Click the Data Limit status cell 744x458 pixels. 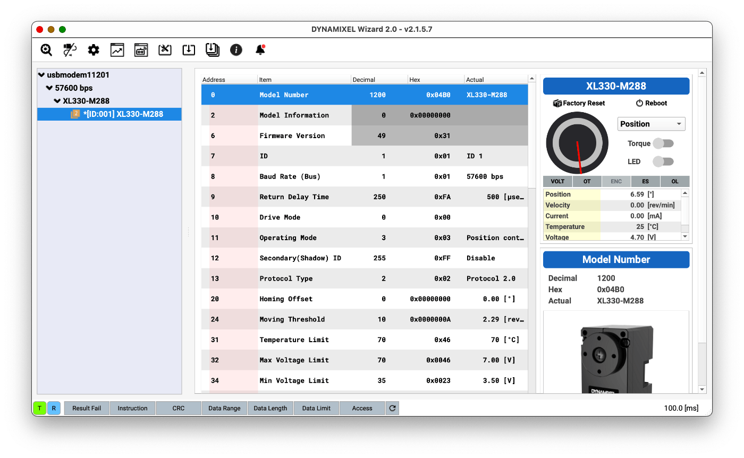pyautogui.click(x=316, y=408)
